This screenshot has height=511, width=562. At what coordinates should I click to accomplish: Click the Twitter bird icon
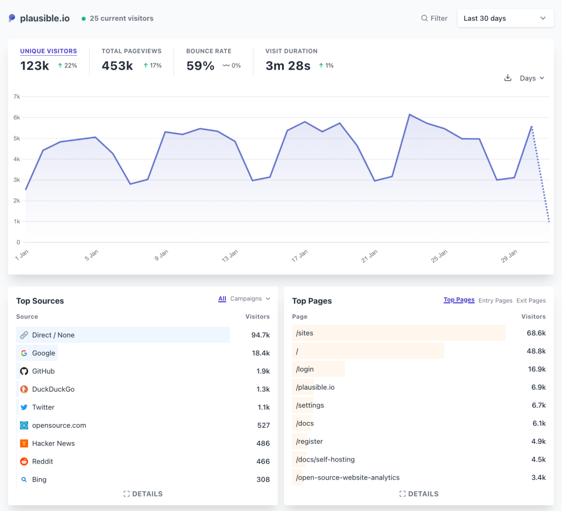(x=24, y=407)
